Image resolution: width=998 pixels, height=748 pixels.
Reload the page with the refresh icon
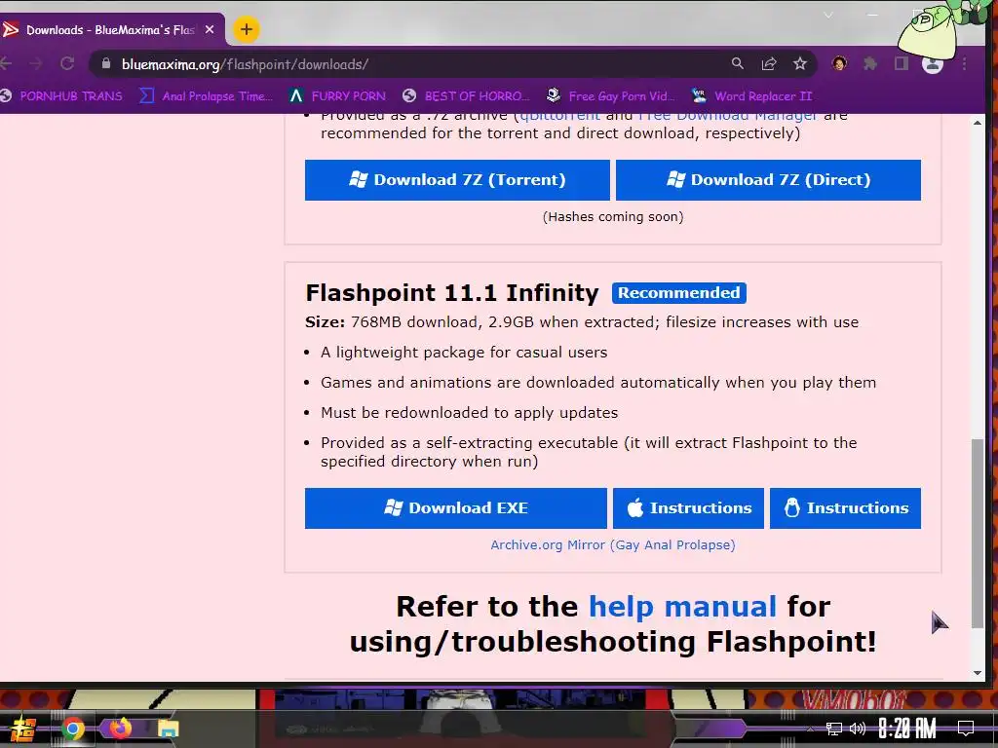[67, 63]
